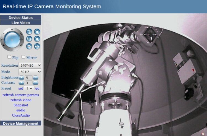Open the Resolution dropdown showing 640*480
The height and width of the screenshot is (136, 207).
(x=30, y=65)
